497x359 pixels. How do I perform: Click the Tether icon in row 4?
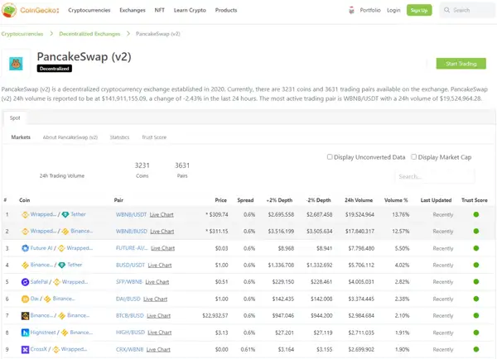[62, 265]
